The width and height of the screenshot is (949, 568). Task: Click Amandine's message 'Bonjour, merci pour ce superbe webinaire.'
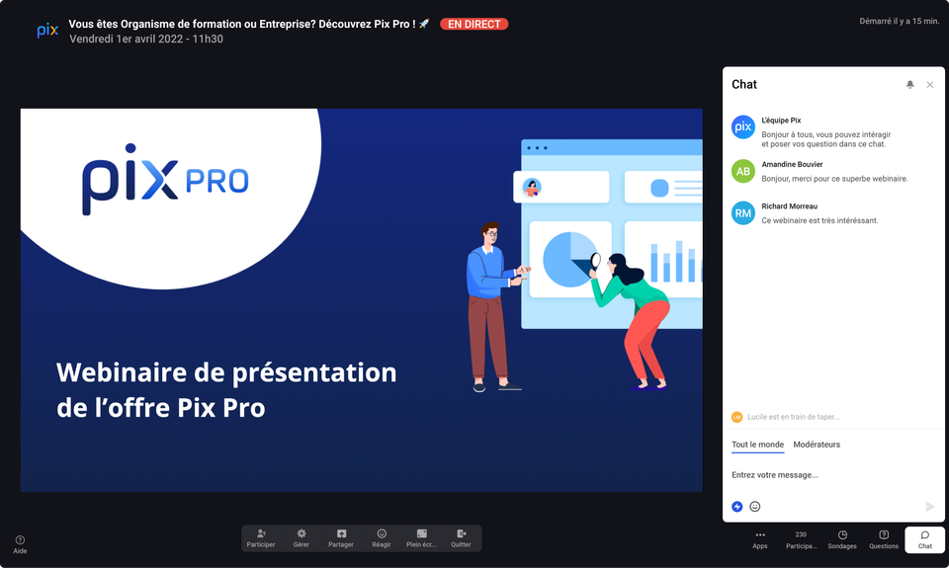834,179
